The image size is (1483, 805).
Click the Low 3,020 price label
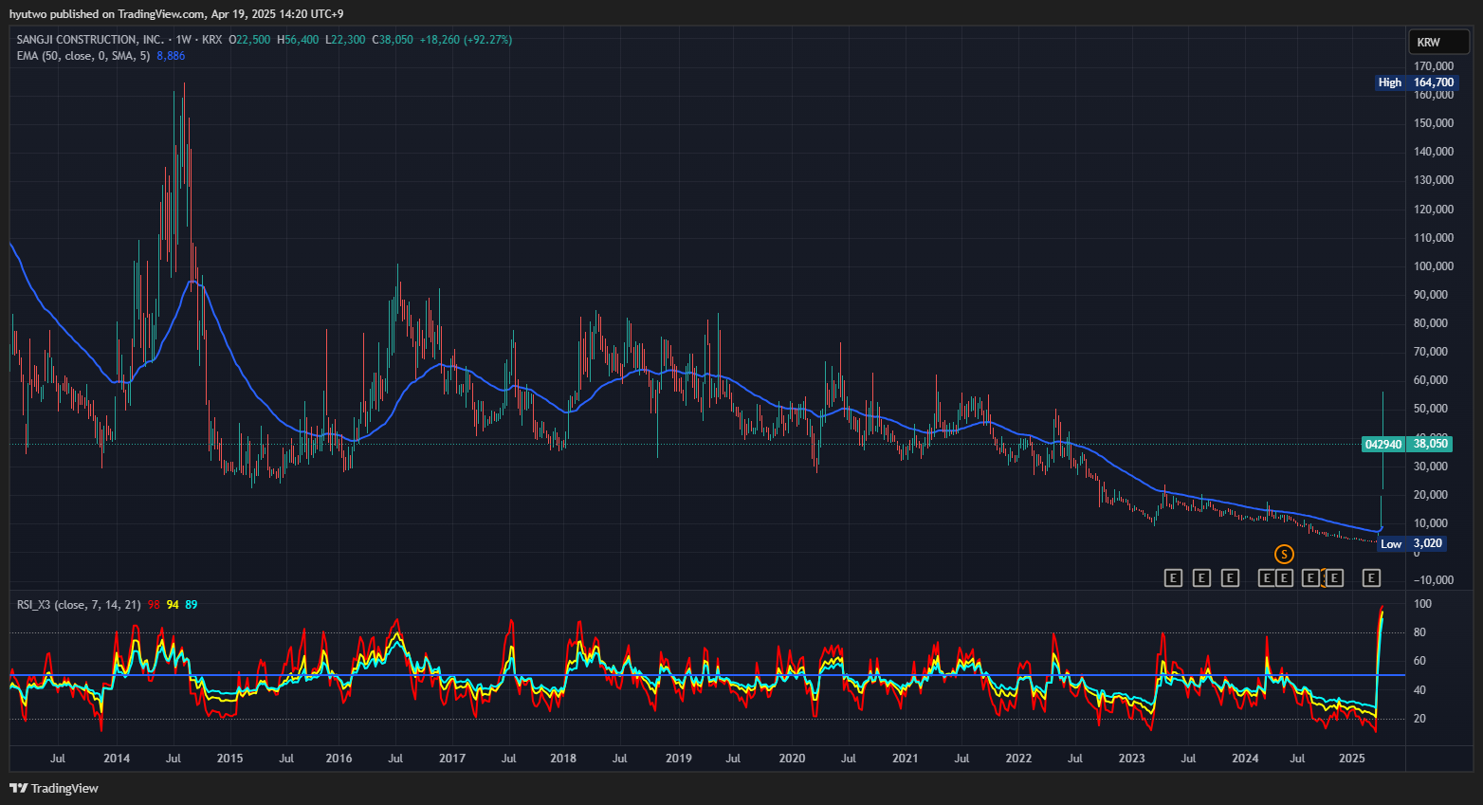pyautogui.click(x=1411, y=543)
